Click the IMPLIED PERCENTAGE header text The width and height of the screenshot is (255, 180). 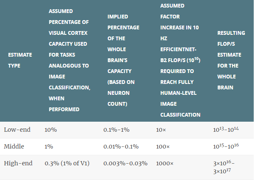[x=123, y=60]
